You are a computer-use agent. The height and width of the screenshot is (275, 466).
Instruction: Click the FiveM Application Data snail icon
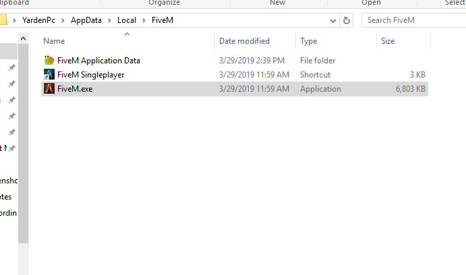(49, 60)
